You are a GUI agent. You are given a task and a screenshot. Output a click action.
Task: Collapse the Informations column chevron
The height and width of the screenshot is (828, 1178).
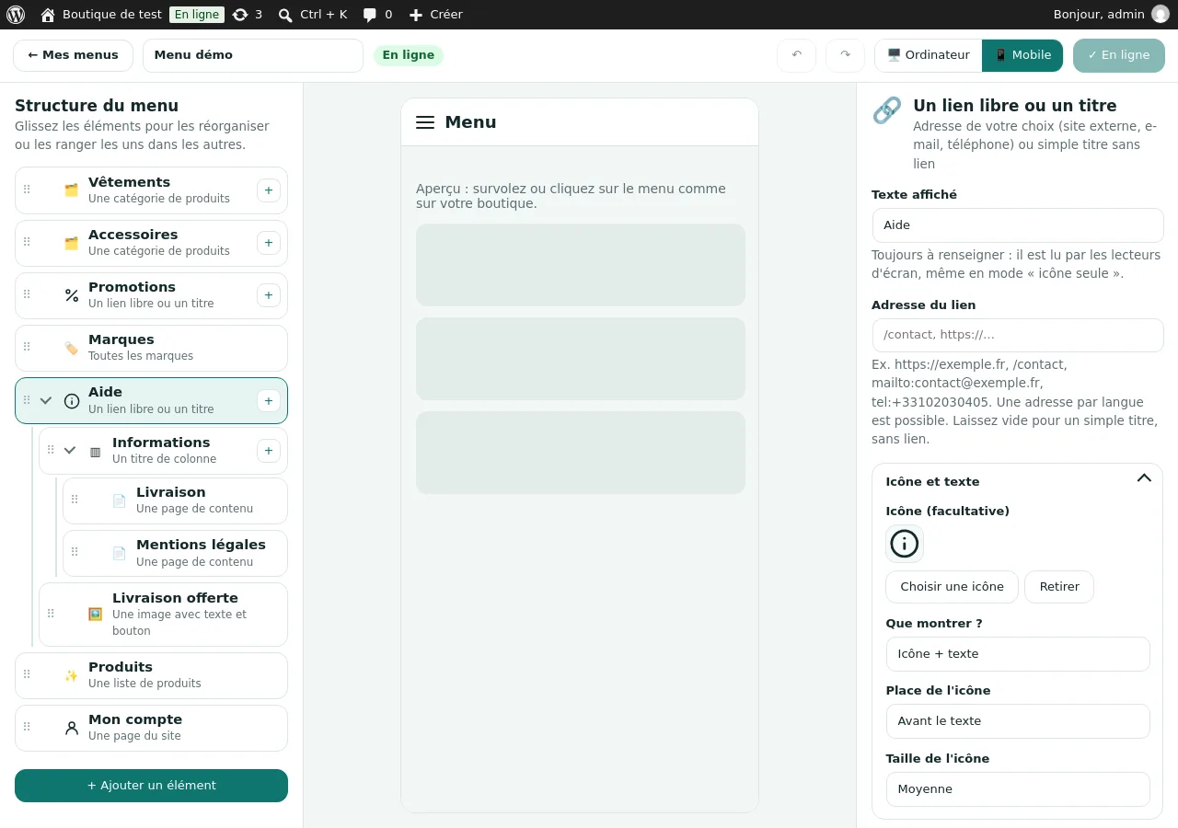point(70,451)
